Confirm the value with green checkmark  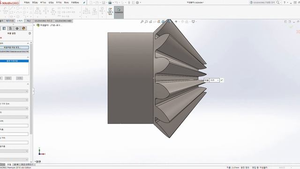tap(222, 80)
